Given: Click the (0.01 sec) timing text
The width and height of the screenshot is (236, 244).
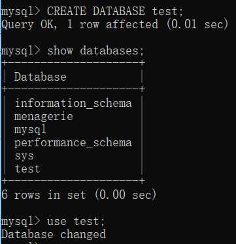Looking at the screenshot, I should pos(197,24).
